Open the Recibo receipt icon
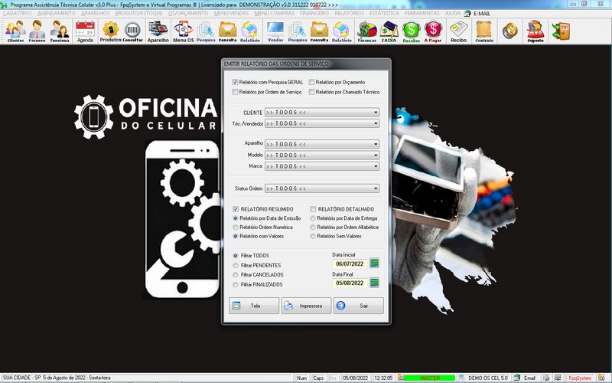This screenshot has width=612, height=383. coord(458,31)
